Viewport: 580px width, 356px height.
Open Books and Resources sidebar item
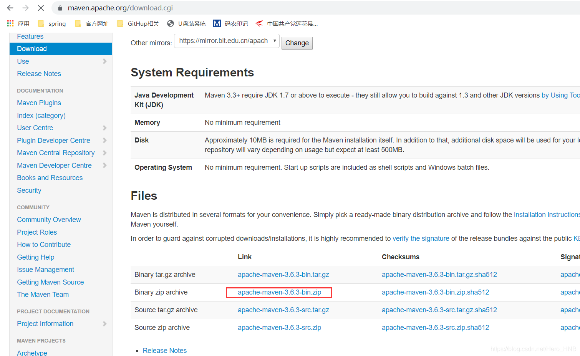click(50, 178)
